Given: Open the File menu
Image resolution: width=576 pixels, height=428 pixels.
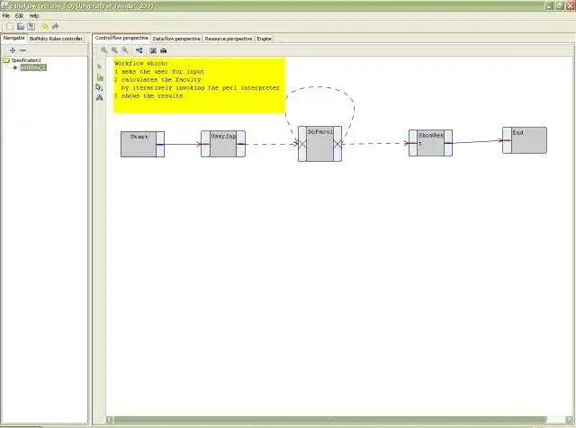Looking at the screenshot, I should click(6, 16).
